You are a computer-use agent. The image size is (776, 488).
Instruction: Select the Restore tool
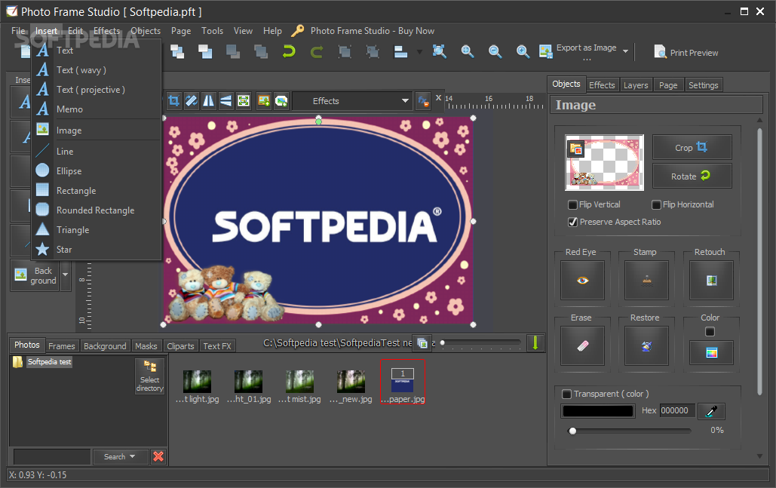[x=646, y=345]
